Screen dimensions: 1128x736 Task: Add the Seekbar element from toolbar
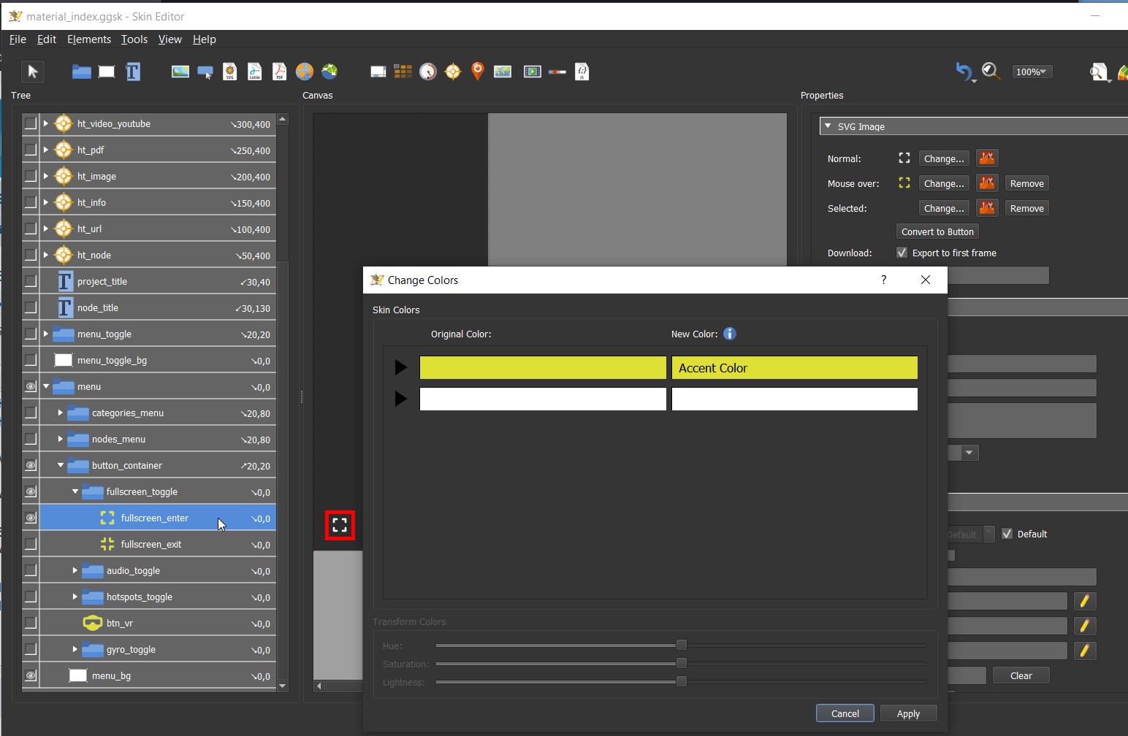coord(557,72)
